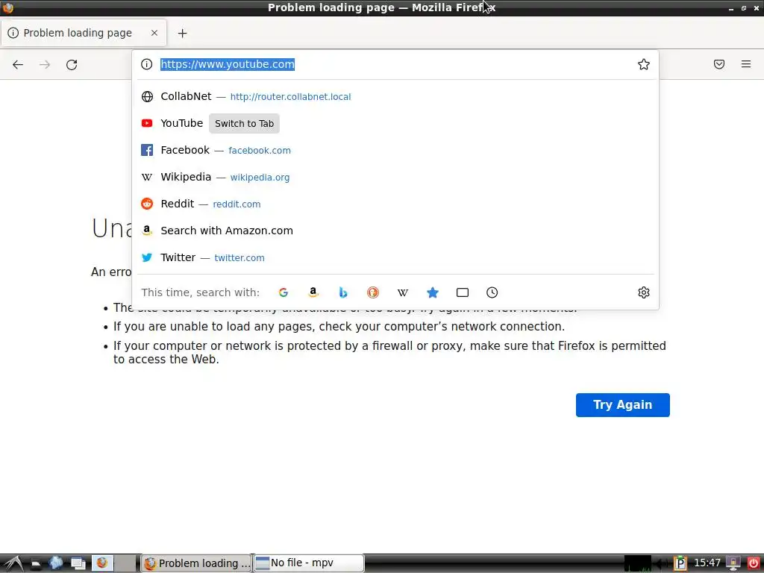Choose the Facebook suggestion
Viewport: 764px width, 573px height.
tap(395, 150)
